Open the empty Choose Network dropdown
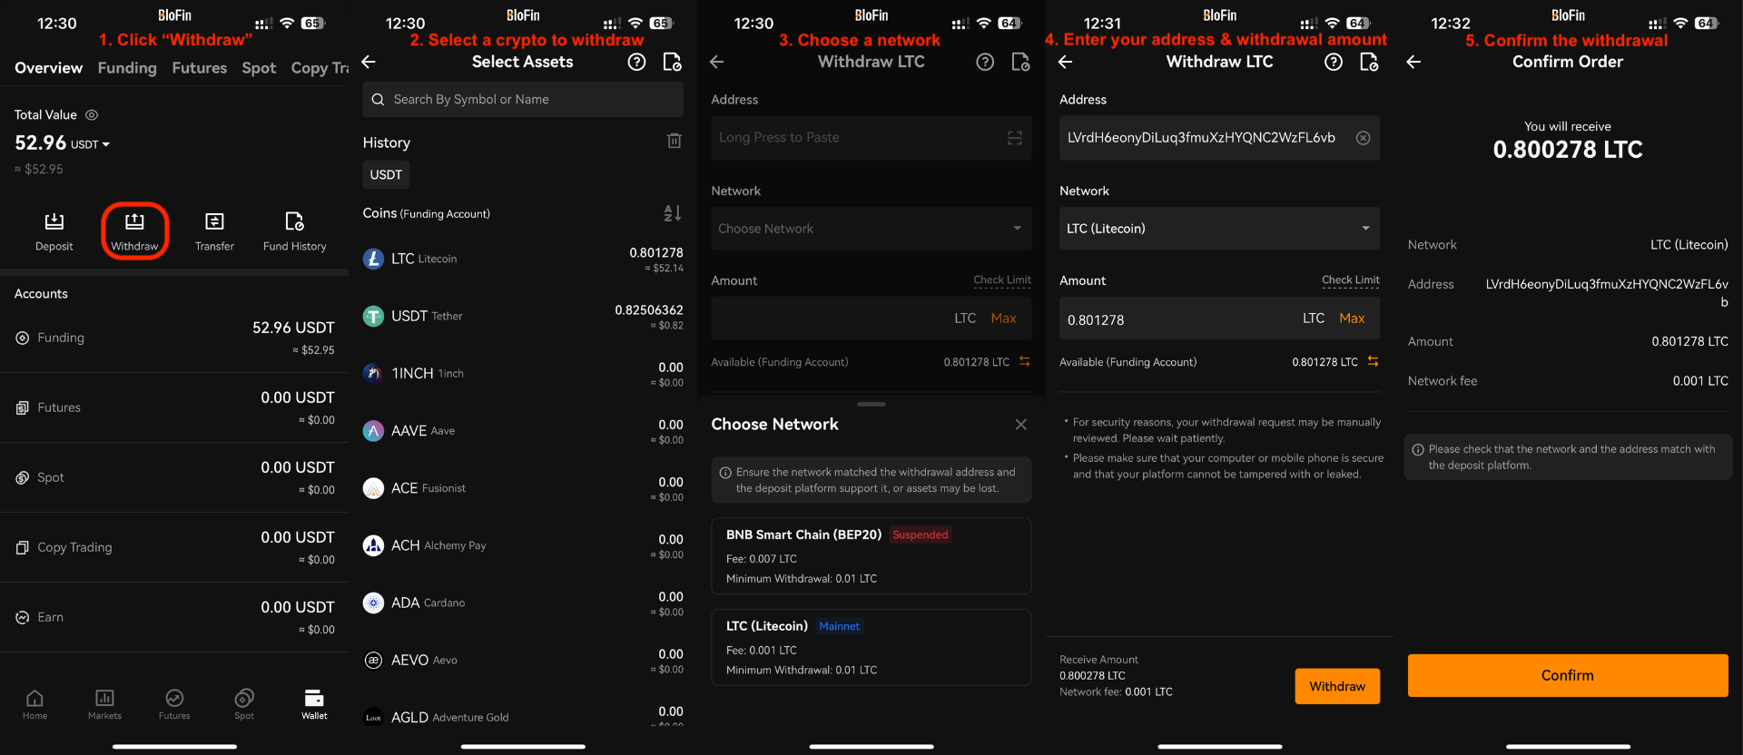1743x755 pixels. pos(871,229)
